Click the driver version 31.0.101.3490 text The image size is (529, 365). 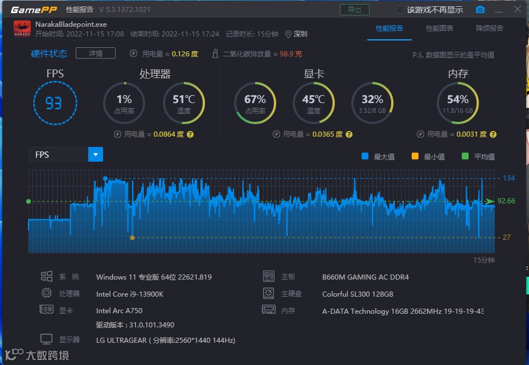point(135,325)
